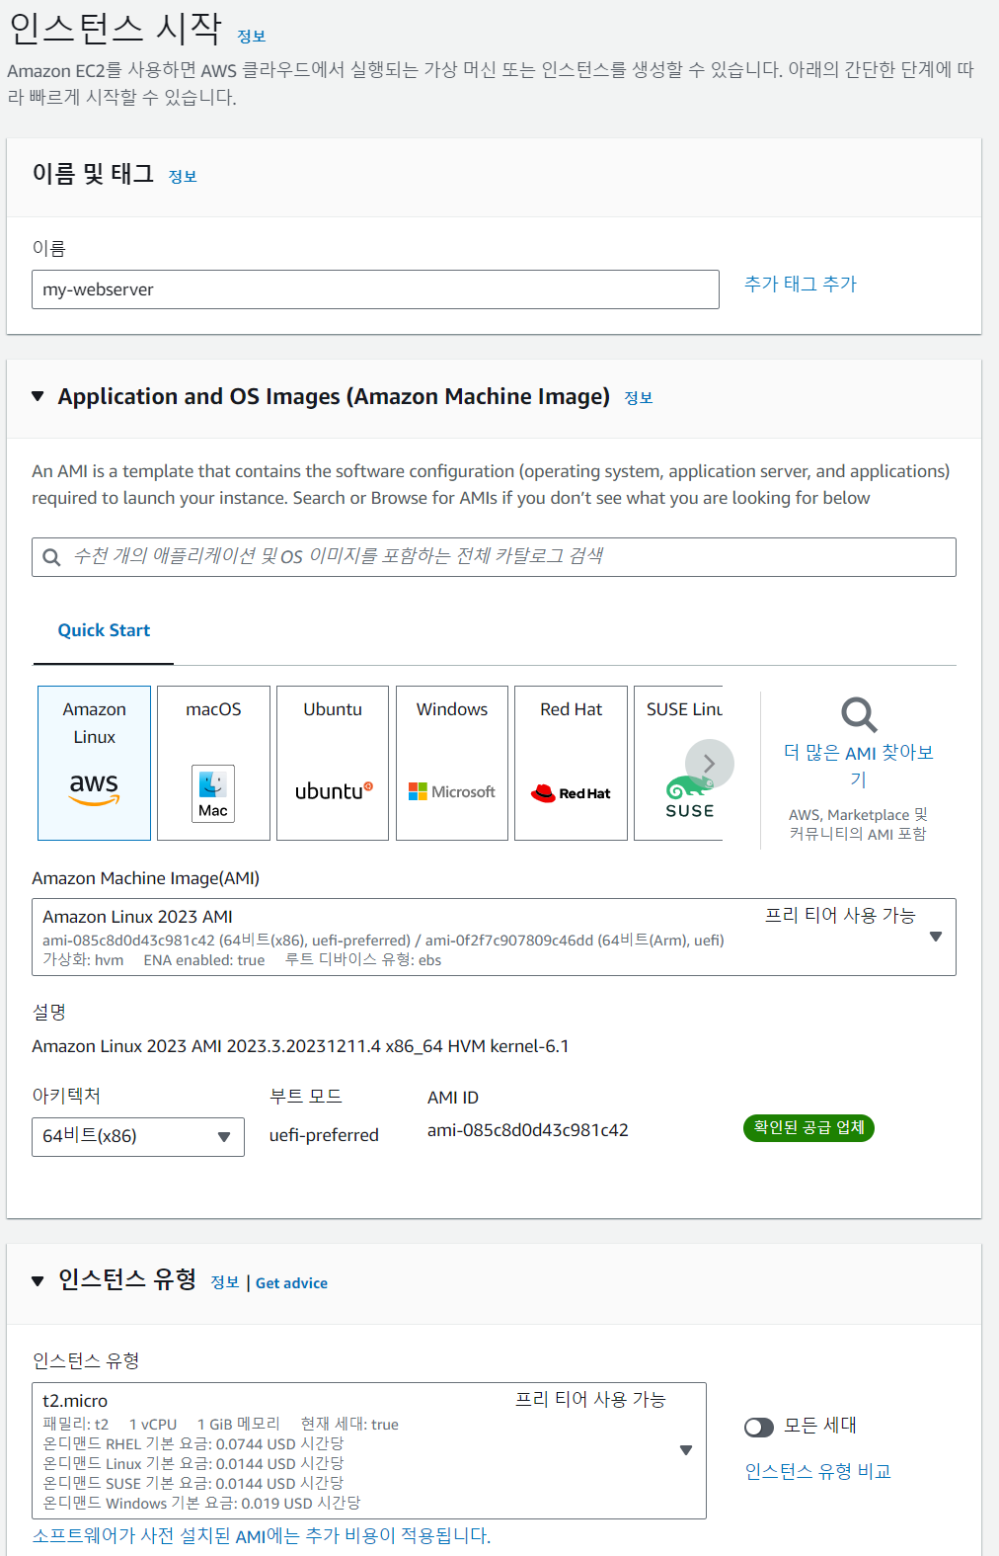
Task: Click into the AMI catalog search field
Action: coord(494,557)
